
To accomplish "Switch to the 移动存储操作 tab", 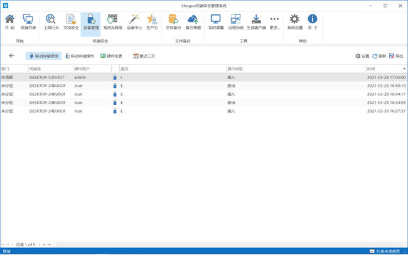I will click(80, 56).
